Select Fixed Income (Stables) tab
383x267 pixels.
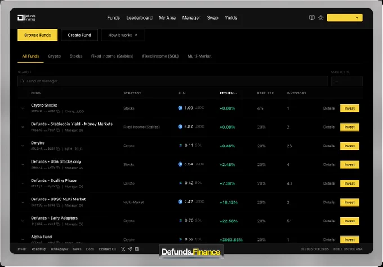(x=112, y=56)
